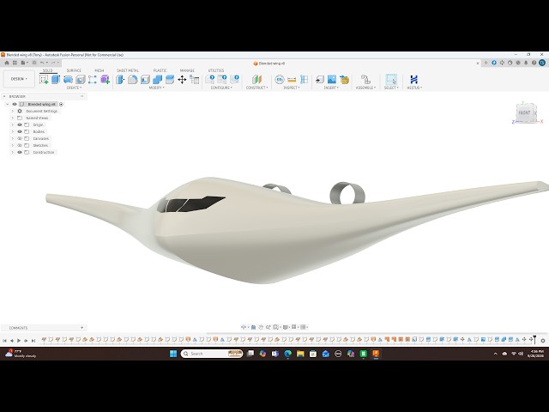Screen dimensions: 549x412
Task: Switch to the Sheet Metal tab
Action: click(x=128, y=70)
